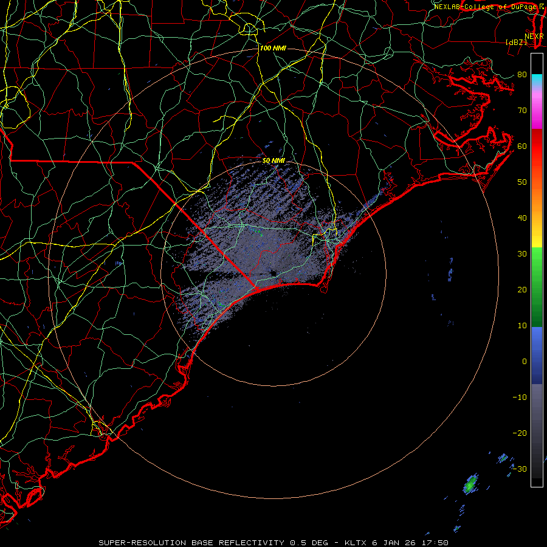Viewport: 547px width, 547px height.
Task: Click the 50 dBZ scale value
Action: tap(522, 182)
